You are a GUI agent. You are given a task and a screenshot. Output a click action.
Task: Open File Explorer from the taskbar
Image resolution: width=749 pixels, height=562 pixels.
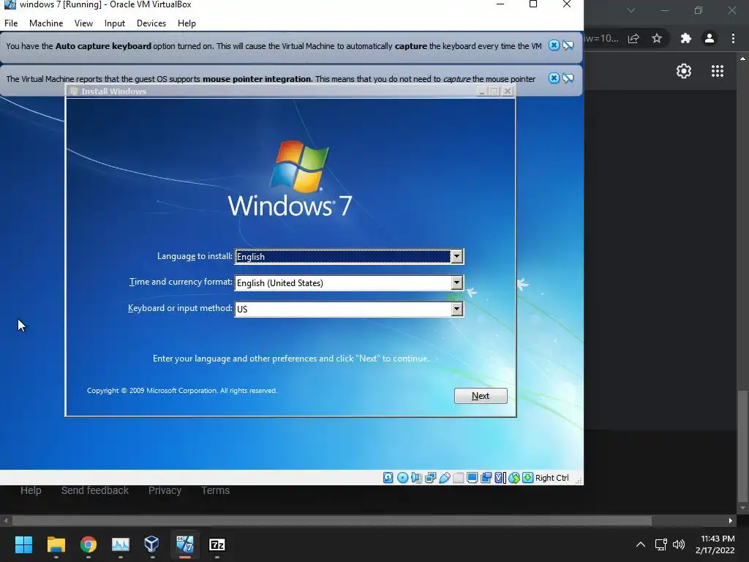tap(56, 544)
